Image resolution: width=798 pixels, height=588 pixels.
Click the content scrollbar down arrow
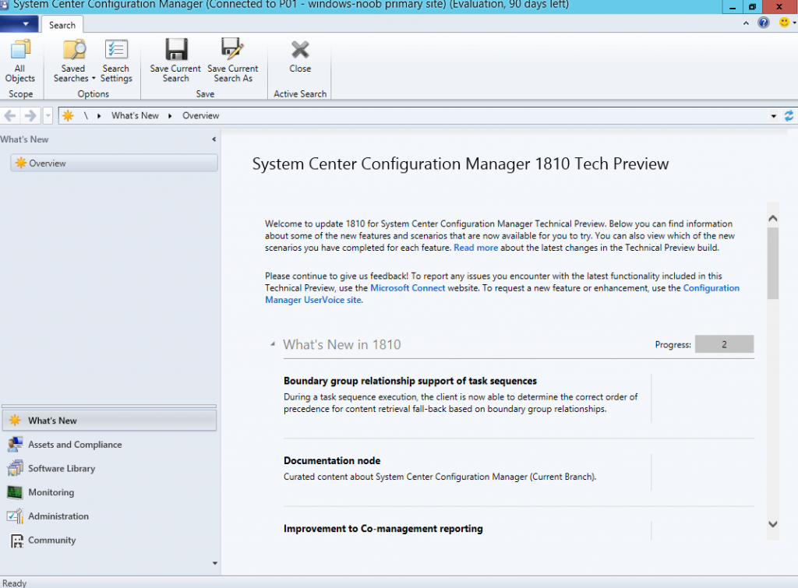pyautogui.click(x=772, y=524)
